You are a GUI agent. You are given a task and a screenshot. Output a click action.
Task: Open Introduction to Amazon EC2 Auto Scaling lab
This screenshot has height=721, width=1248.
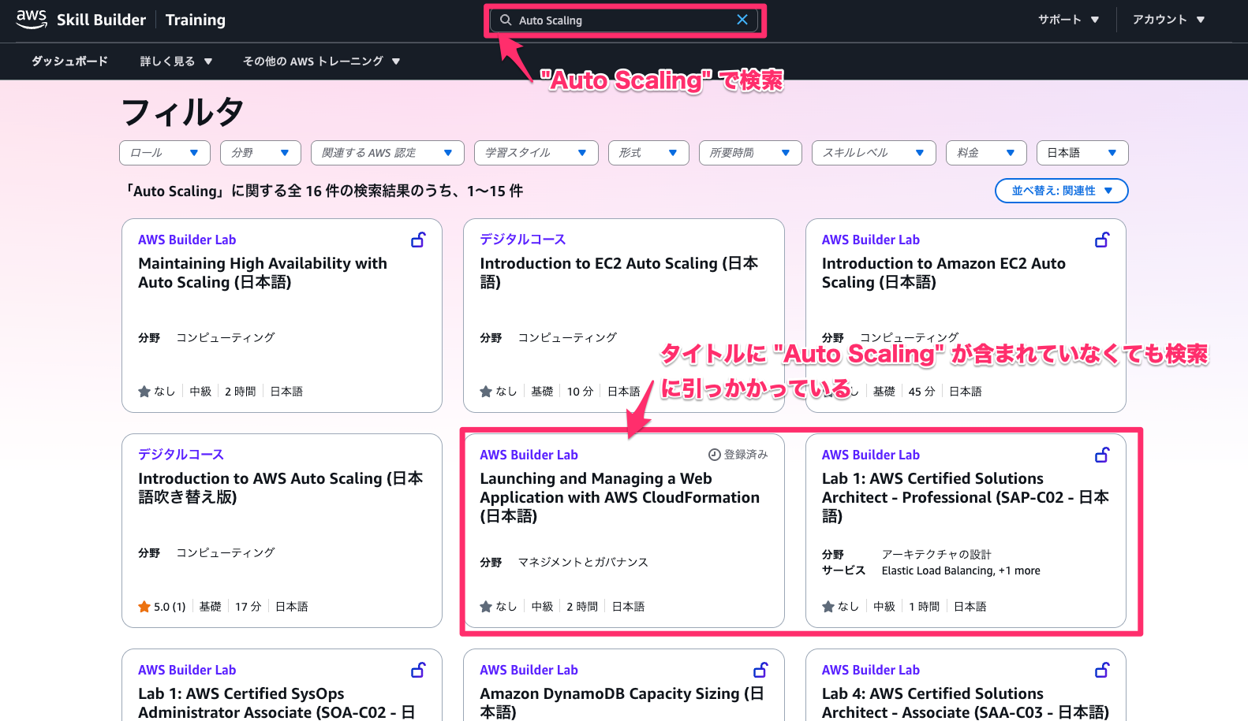click(x=943, y=273)
